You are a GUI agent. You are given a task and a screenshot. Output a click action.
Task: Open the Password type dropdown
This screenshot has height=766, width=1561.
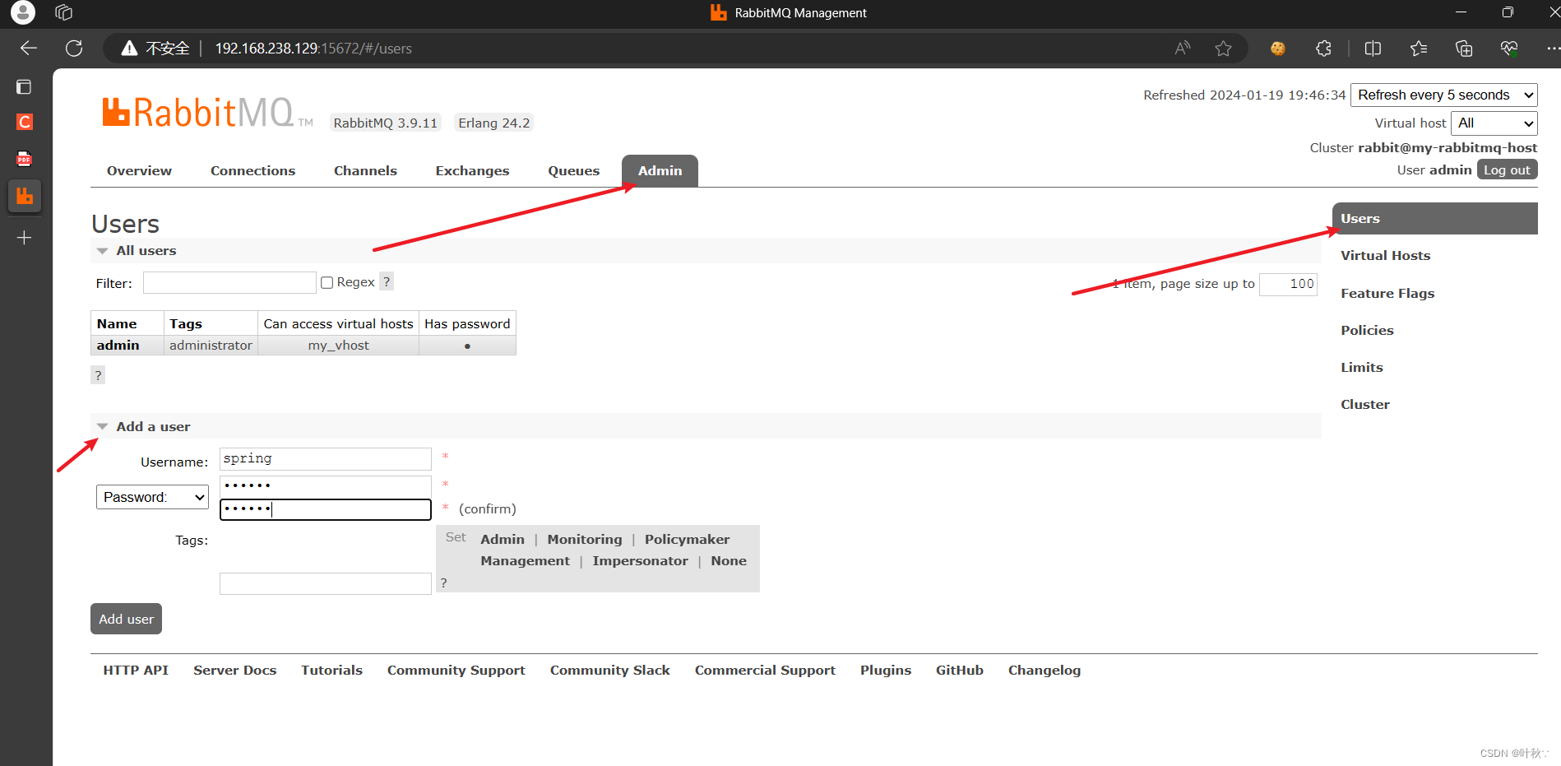[x=152, y=497]
